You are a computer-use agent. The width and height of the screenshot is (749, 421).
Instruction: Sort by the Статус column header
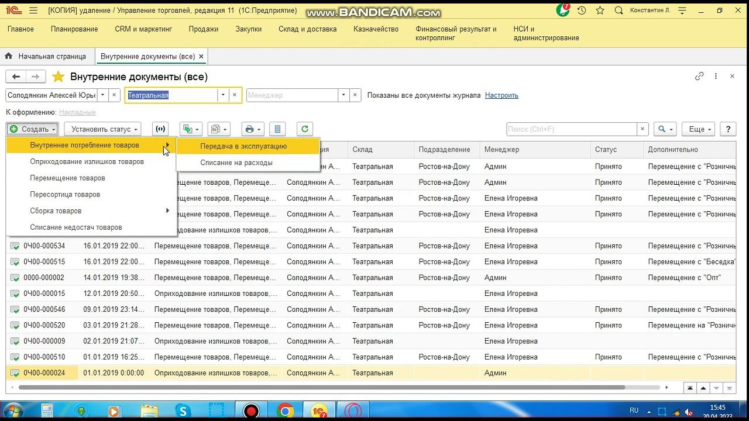pos(616,150)
